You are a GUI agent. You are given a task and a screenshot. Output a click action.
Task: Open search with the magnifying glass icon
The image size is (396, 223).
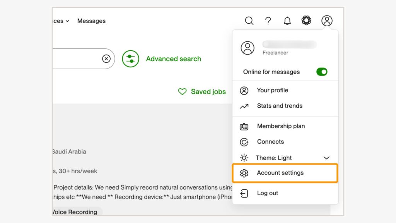coord(249,21)
